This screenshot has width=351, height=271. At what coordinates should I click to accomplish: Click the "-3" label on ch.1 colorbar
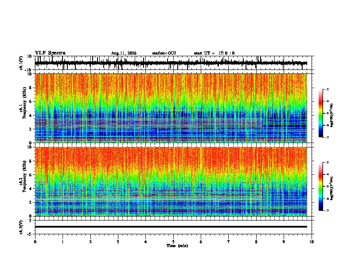(327, 89)
